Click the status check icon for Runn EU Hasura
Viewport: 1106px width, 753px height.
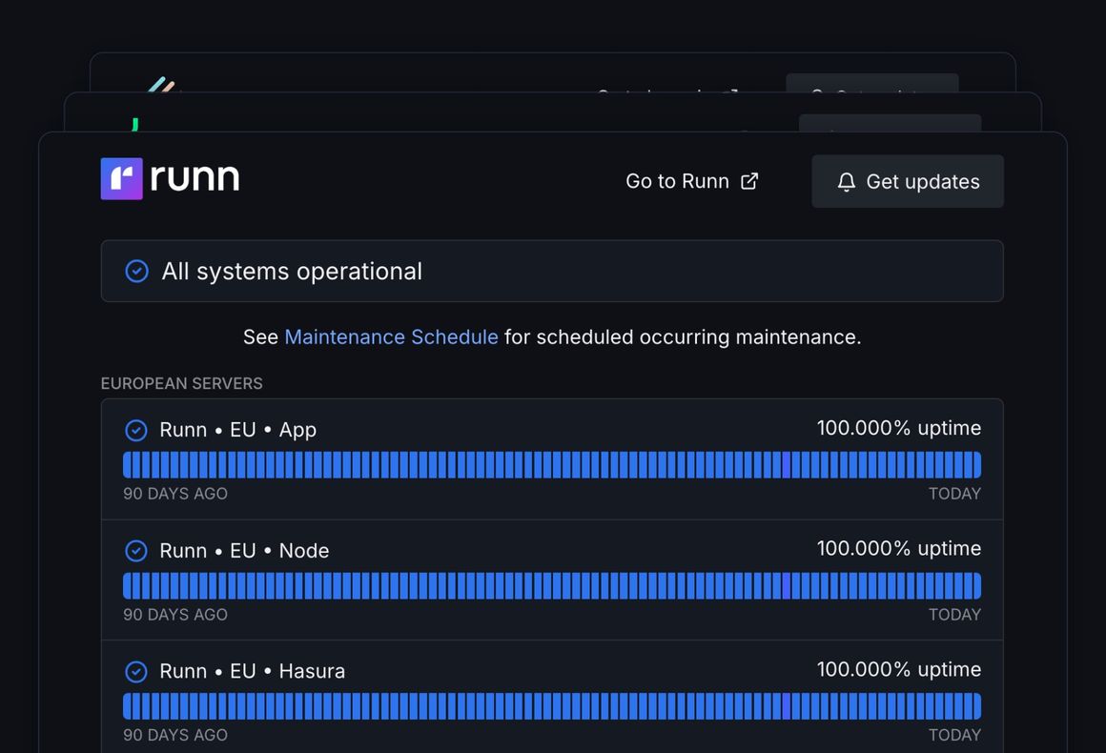coord(136,671)
